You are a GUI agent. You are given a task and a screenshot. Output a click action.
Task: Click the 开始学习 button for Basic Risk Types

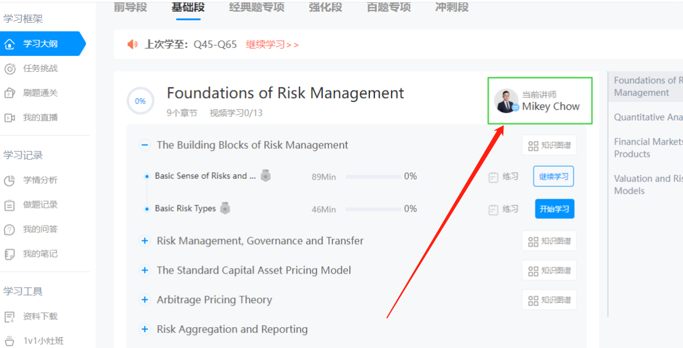pos(555,209)
